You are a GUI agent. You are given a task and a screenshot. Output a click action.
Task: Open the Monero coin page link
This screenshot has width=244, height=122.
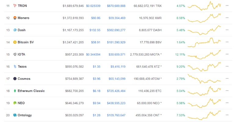(23, 18)
